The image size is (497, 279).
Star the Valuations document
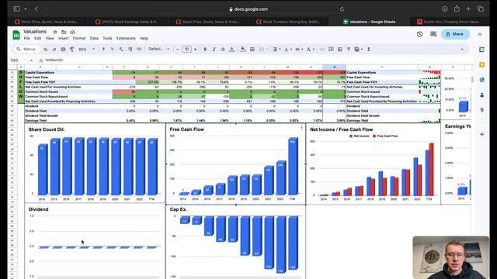click(x=55, y=32)
